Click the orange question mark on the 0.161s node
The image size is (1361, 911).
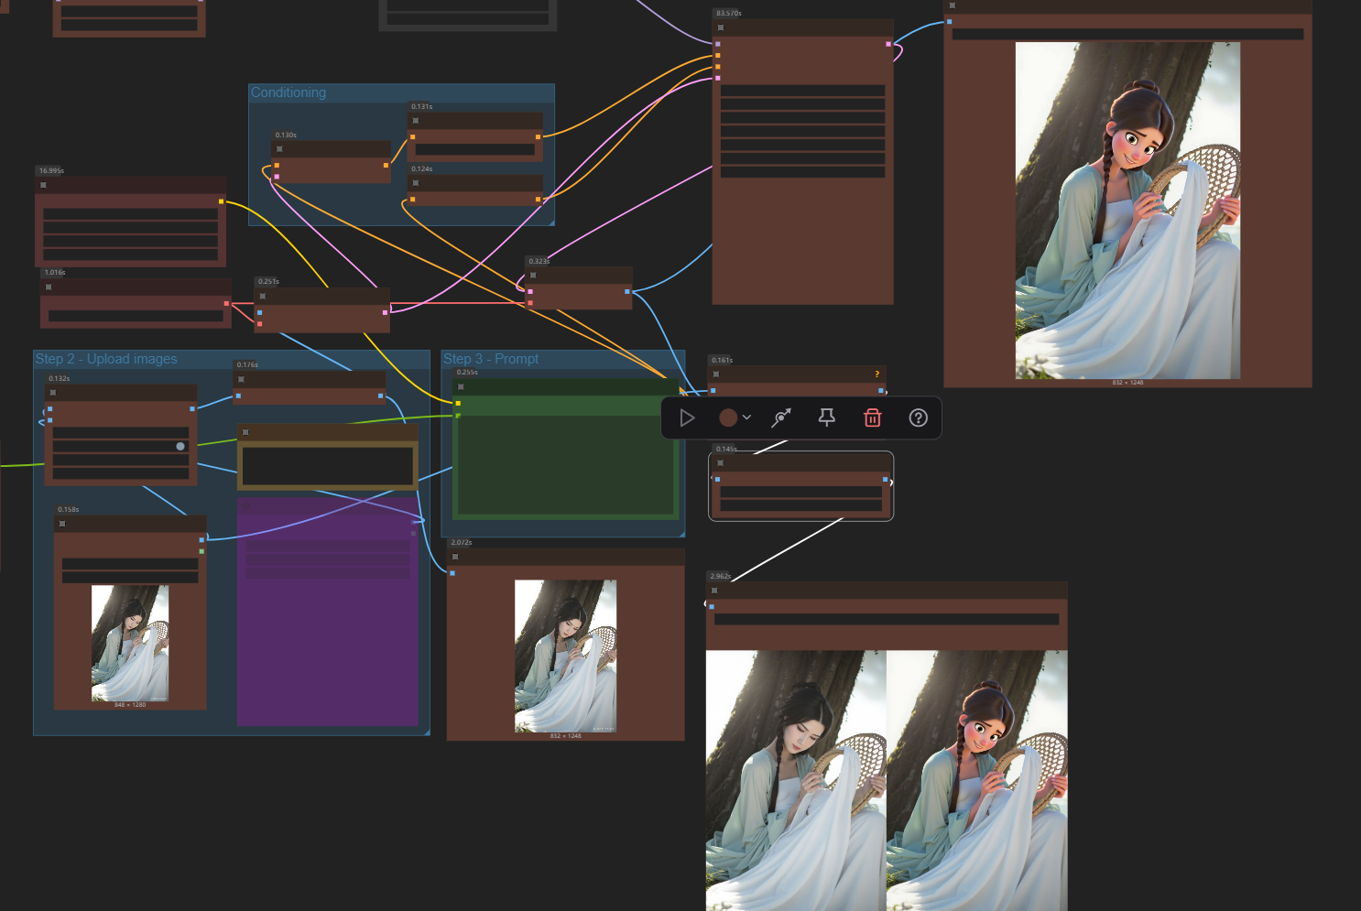point(876,374)
